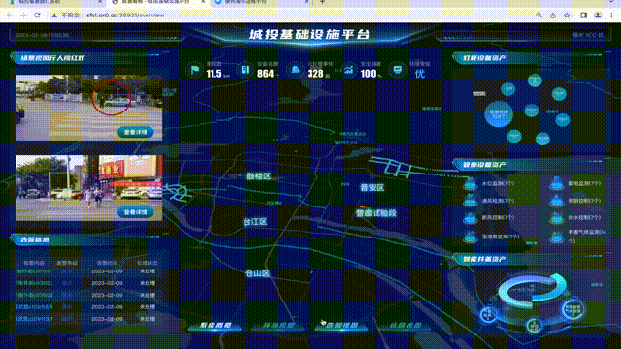Click the flag mileage icon showing 11.5
This screenshot has height=349, width=621.
pos(194,71)
